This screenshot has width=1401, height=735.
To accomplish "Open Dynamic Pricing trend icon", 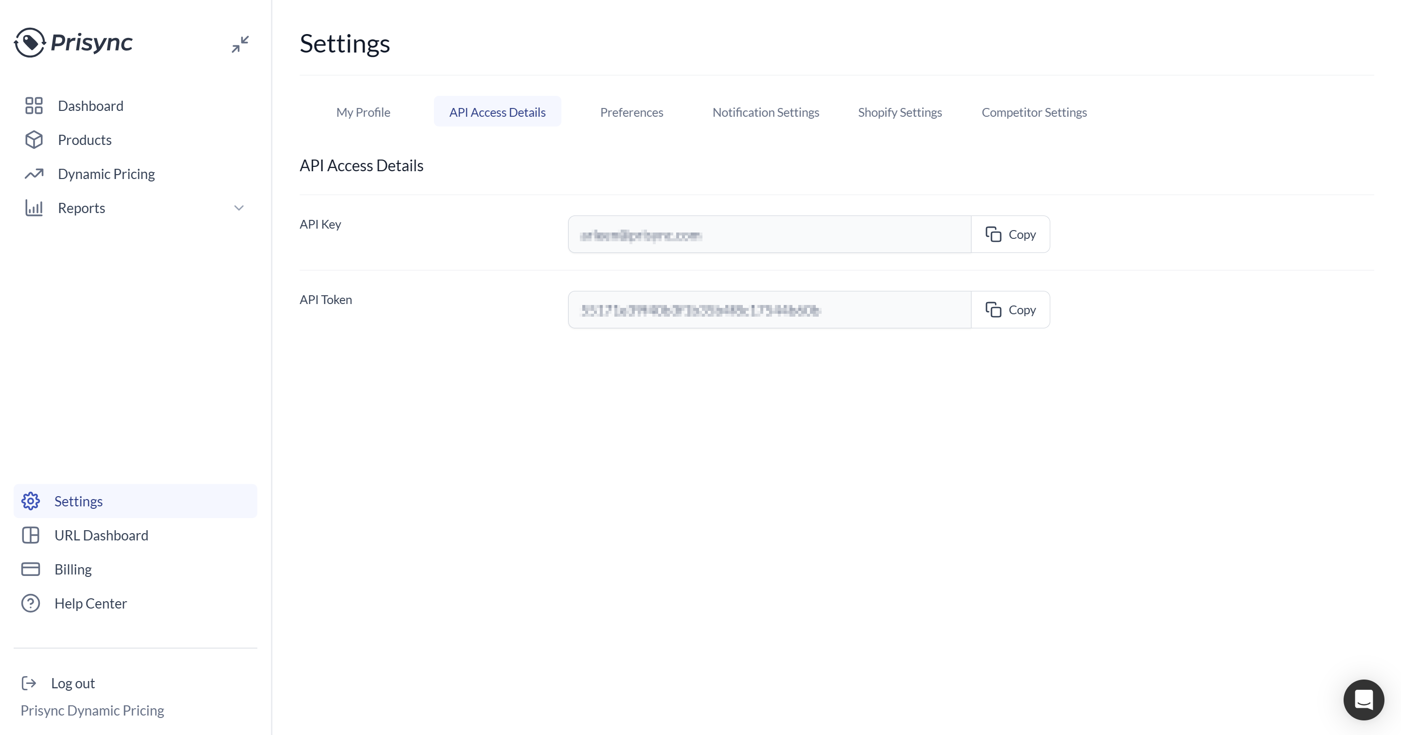I will [x=34, y=174].
